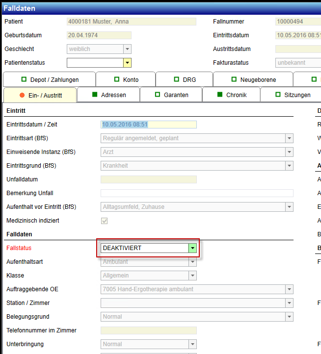
Task: Open the Geschlecht dropdown
Action: pyautogui.click(x=127, y=49)
